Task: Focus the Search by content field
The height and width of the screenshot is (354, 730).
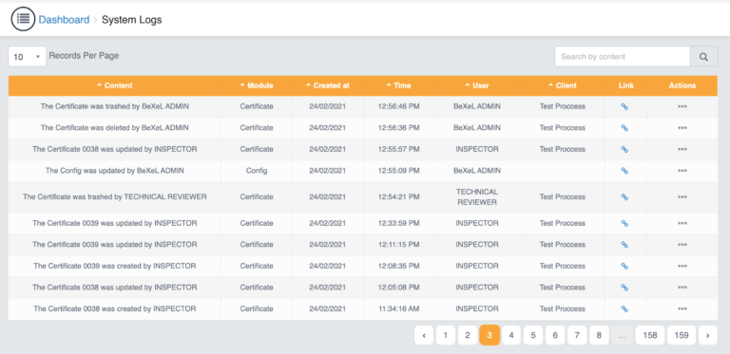Action: (623, 57)
